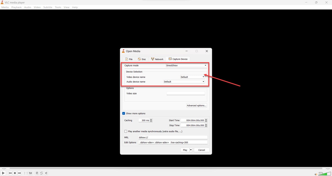Click the Video size input field
332x176 pixels.
[x=186, y=93]
